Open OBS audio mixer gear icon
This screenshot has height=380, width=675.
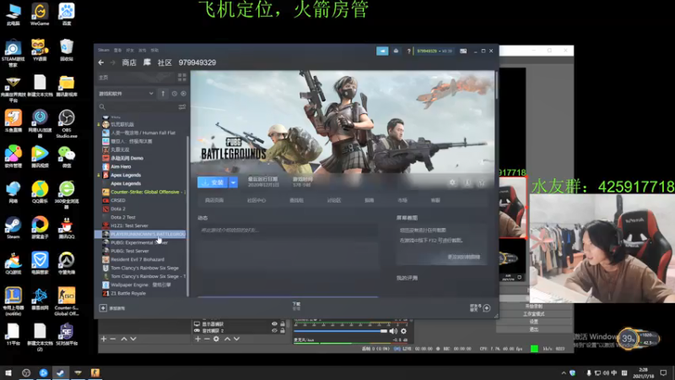(x=403, y=331)
